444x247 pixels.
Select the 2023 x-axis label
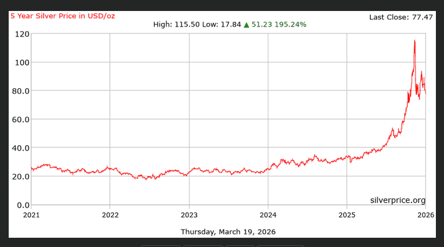pos(189,215)
